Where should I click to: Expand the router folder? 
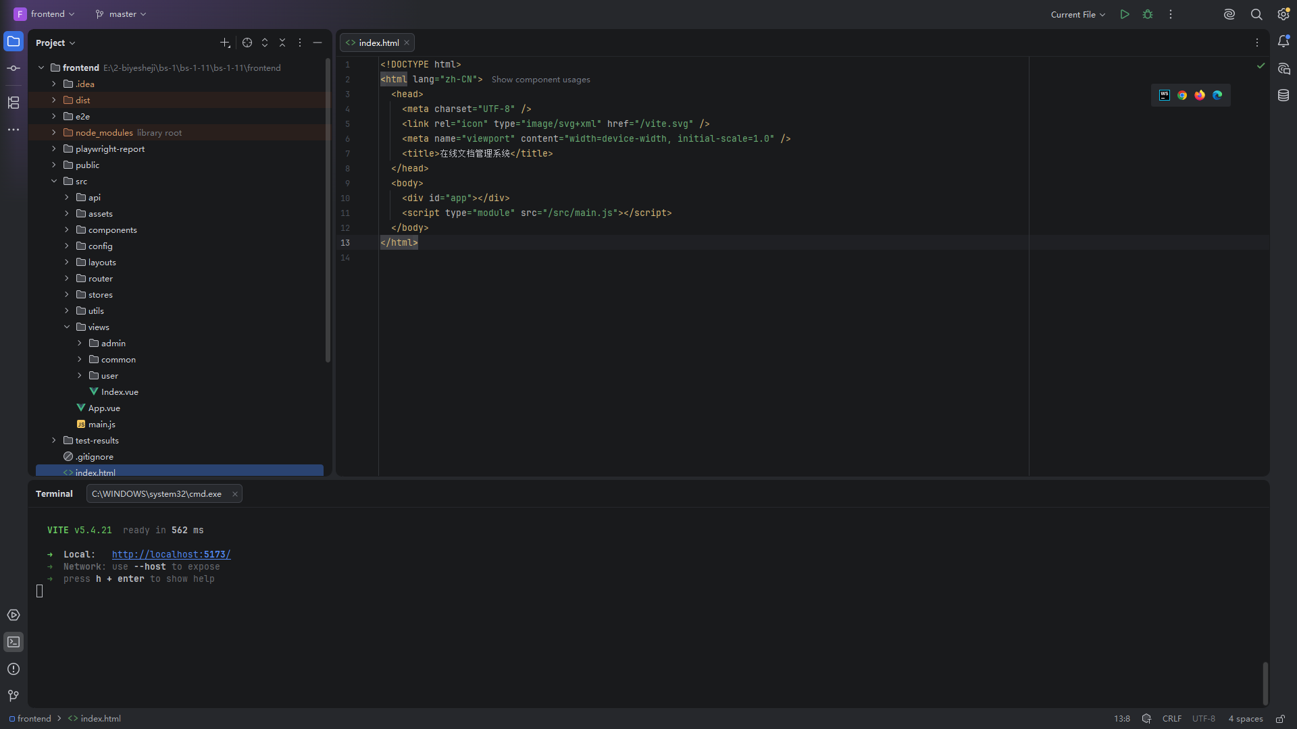tap(67, 278)
